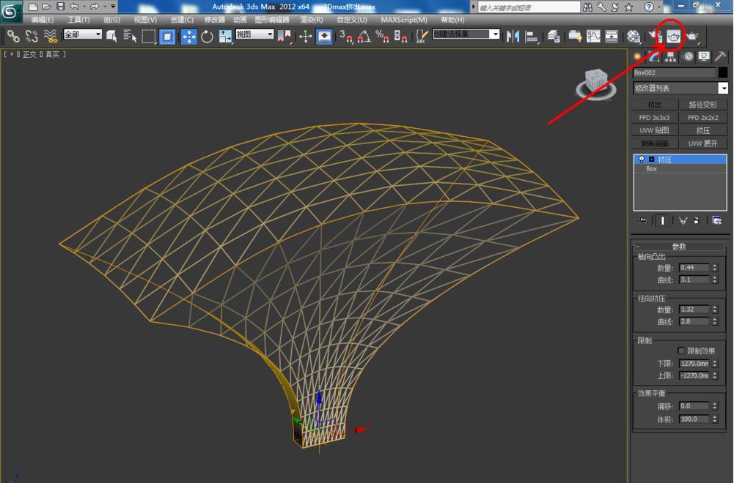Image resolution: width=734 pixels, height=483 pixels.
Task: Apply the FFD 3x3x3 modifier
Action: pos(655,117)
